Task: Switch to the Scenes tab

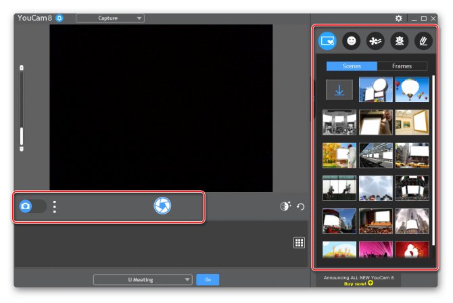Action: 352,66
